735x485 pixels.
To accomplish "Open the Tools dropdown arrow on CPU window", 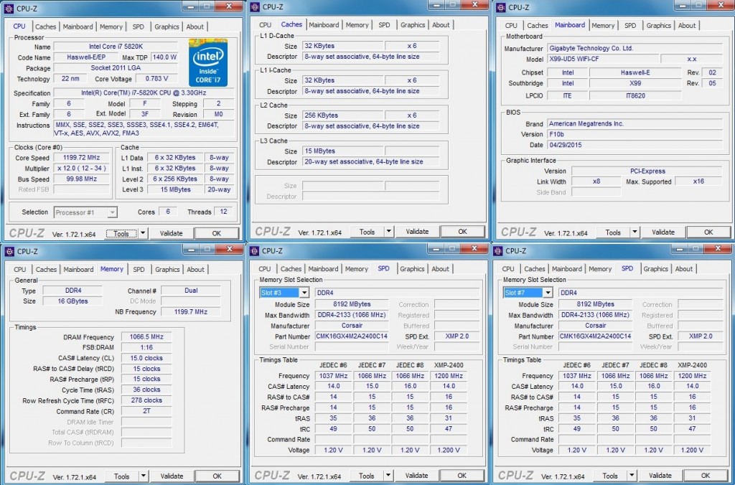I will coord(142,232).
